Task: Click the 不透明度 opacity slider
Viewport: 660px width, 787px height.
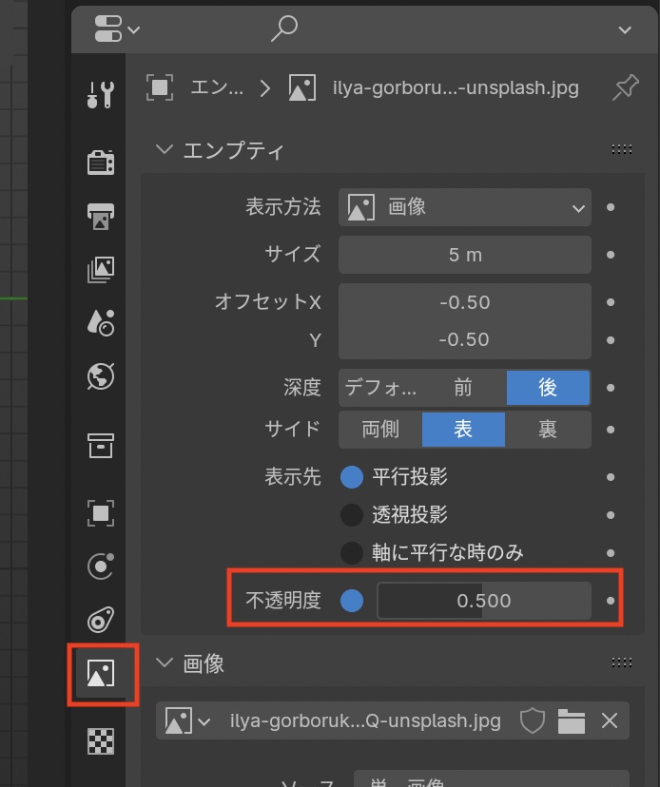Action: [x=483, y=601]
